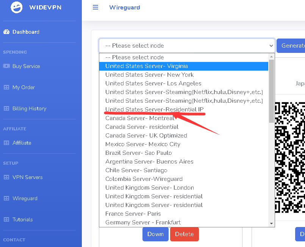Click the My Order table icon
This screenshot has height=247, width=305.
click(6, 87)
